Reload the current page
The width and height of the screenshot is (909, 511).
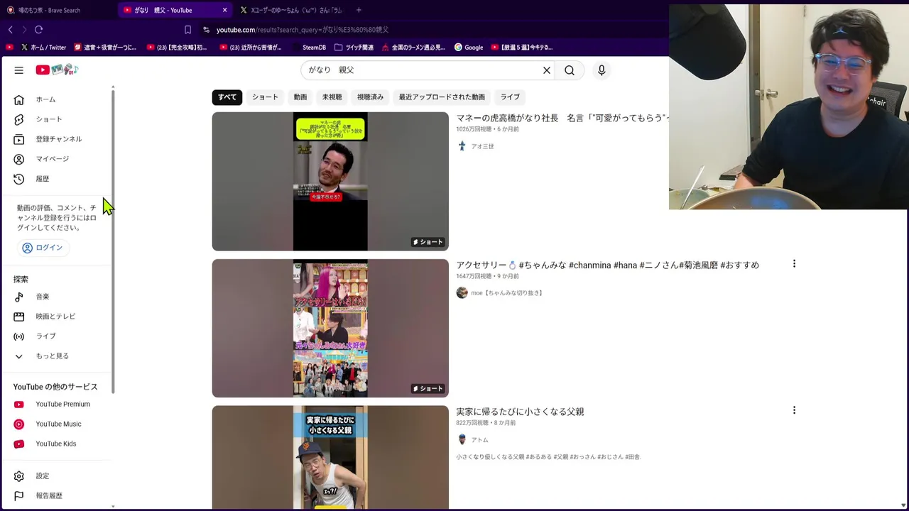click(39, 30)
